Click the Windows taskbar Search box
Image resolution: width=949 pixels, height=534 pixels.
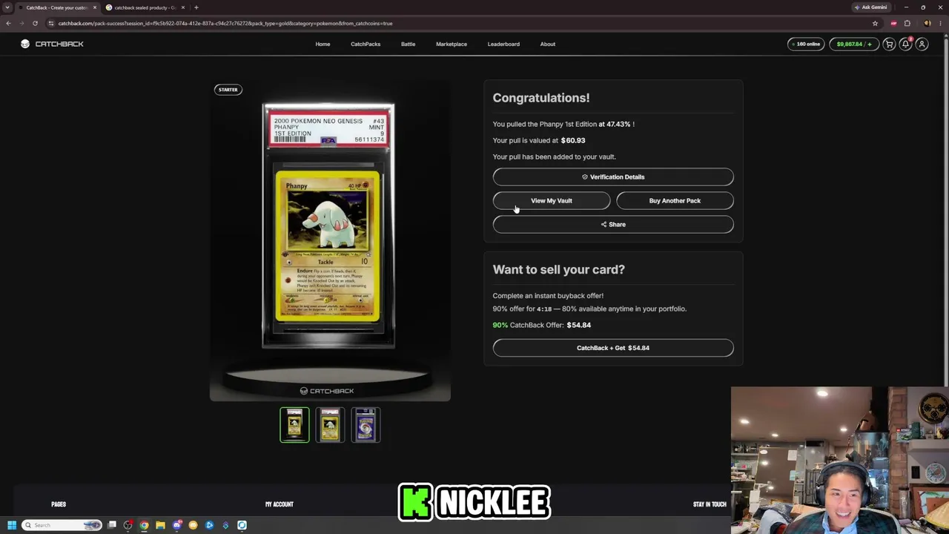click(62, 525)
